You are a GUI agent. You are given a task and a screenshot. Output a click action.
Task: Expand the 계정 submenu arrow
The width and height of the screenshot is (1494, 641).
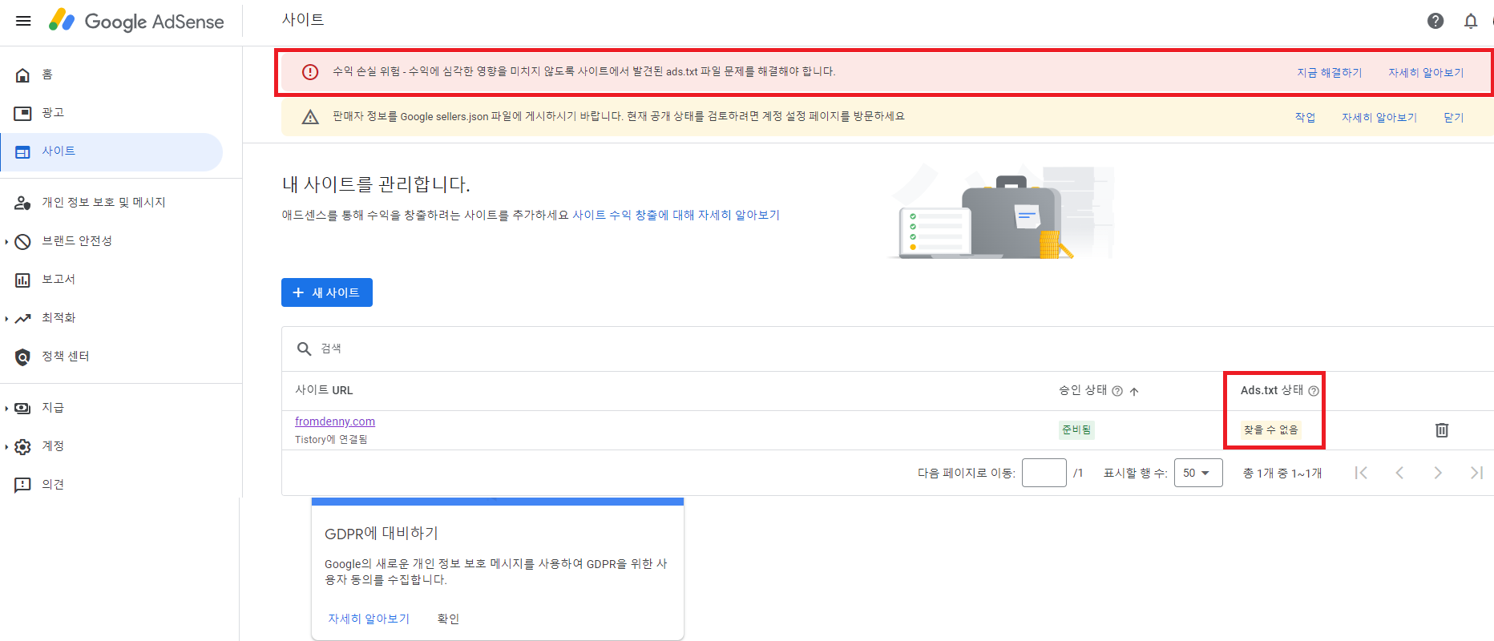(6, 446)
